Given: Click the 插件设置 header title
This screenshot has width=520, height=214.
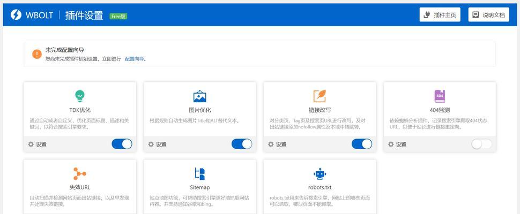Looking at the screenshot, I should pos(84,15).
